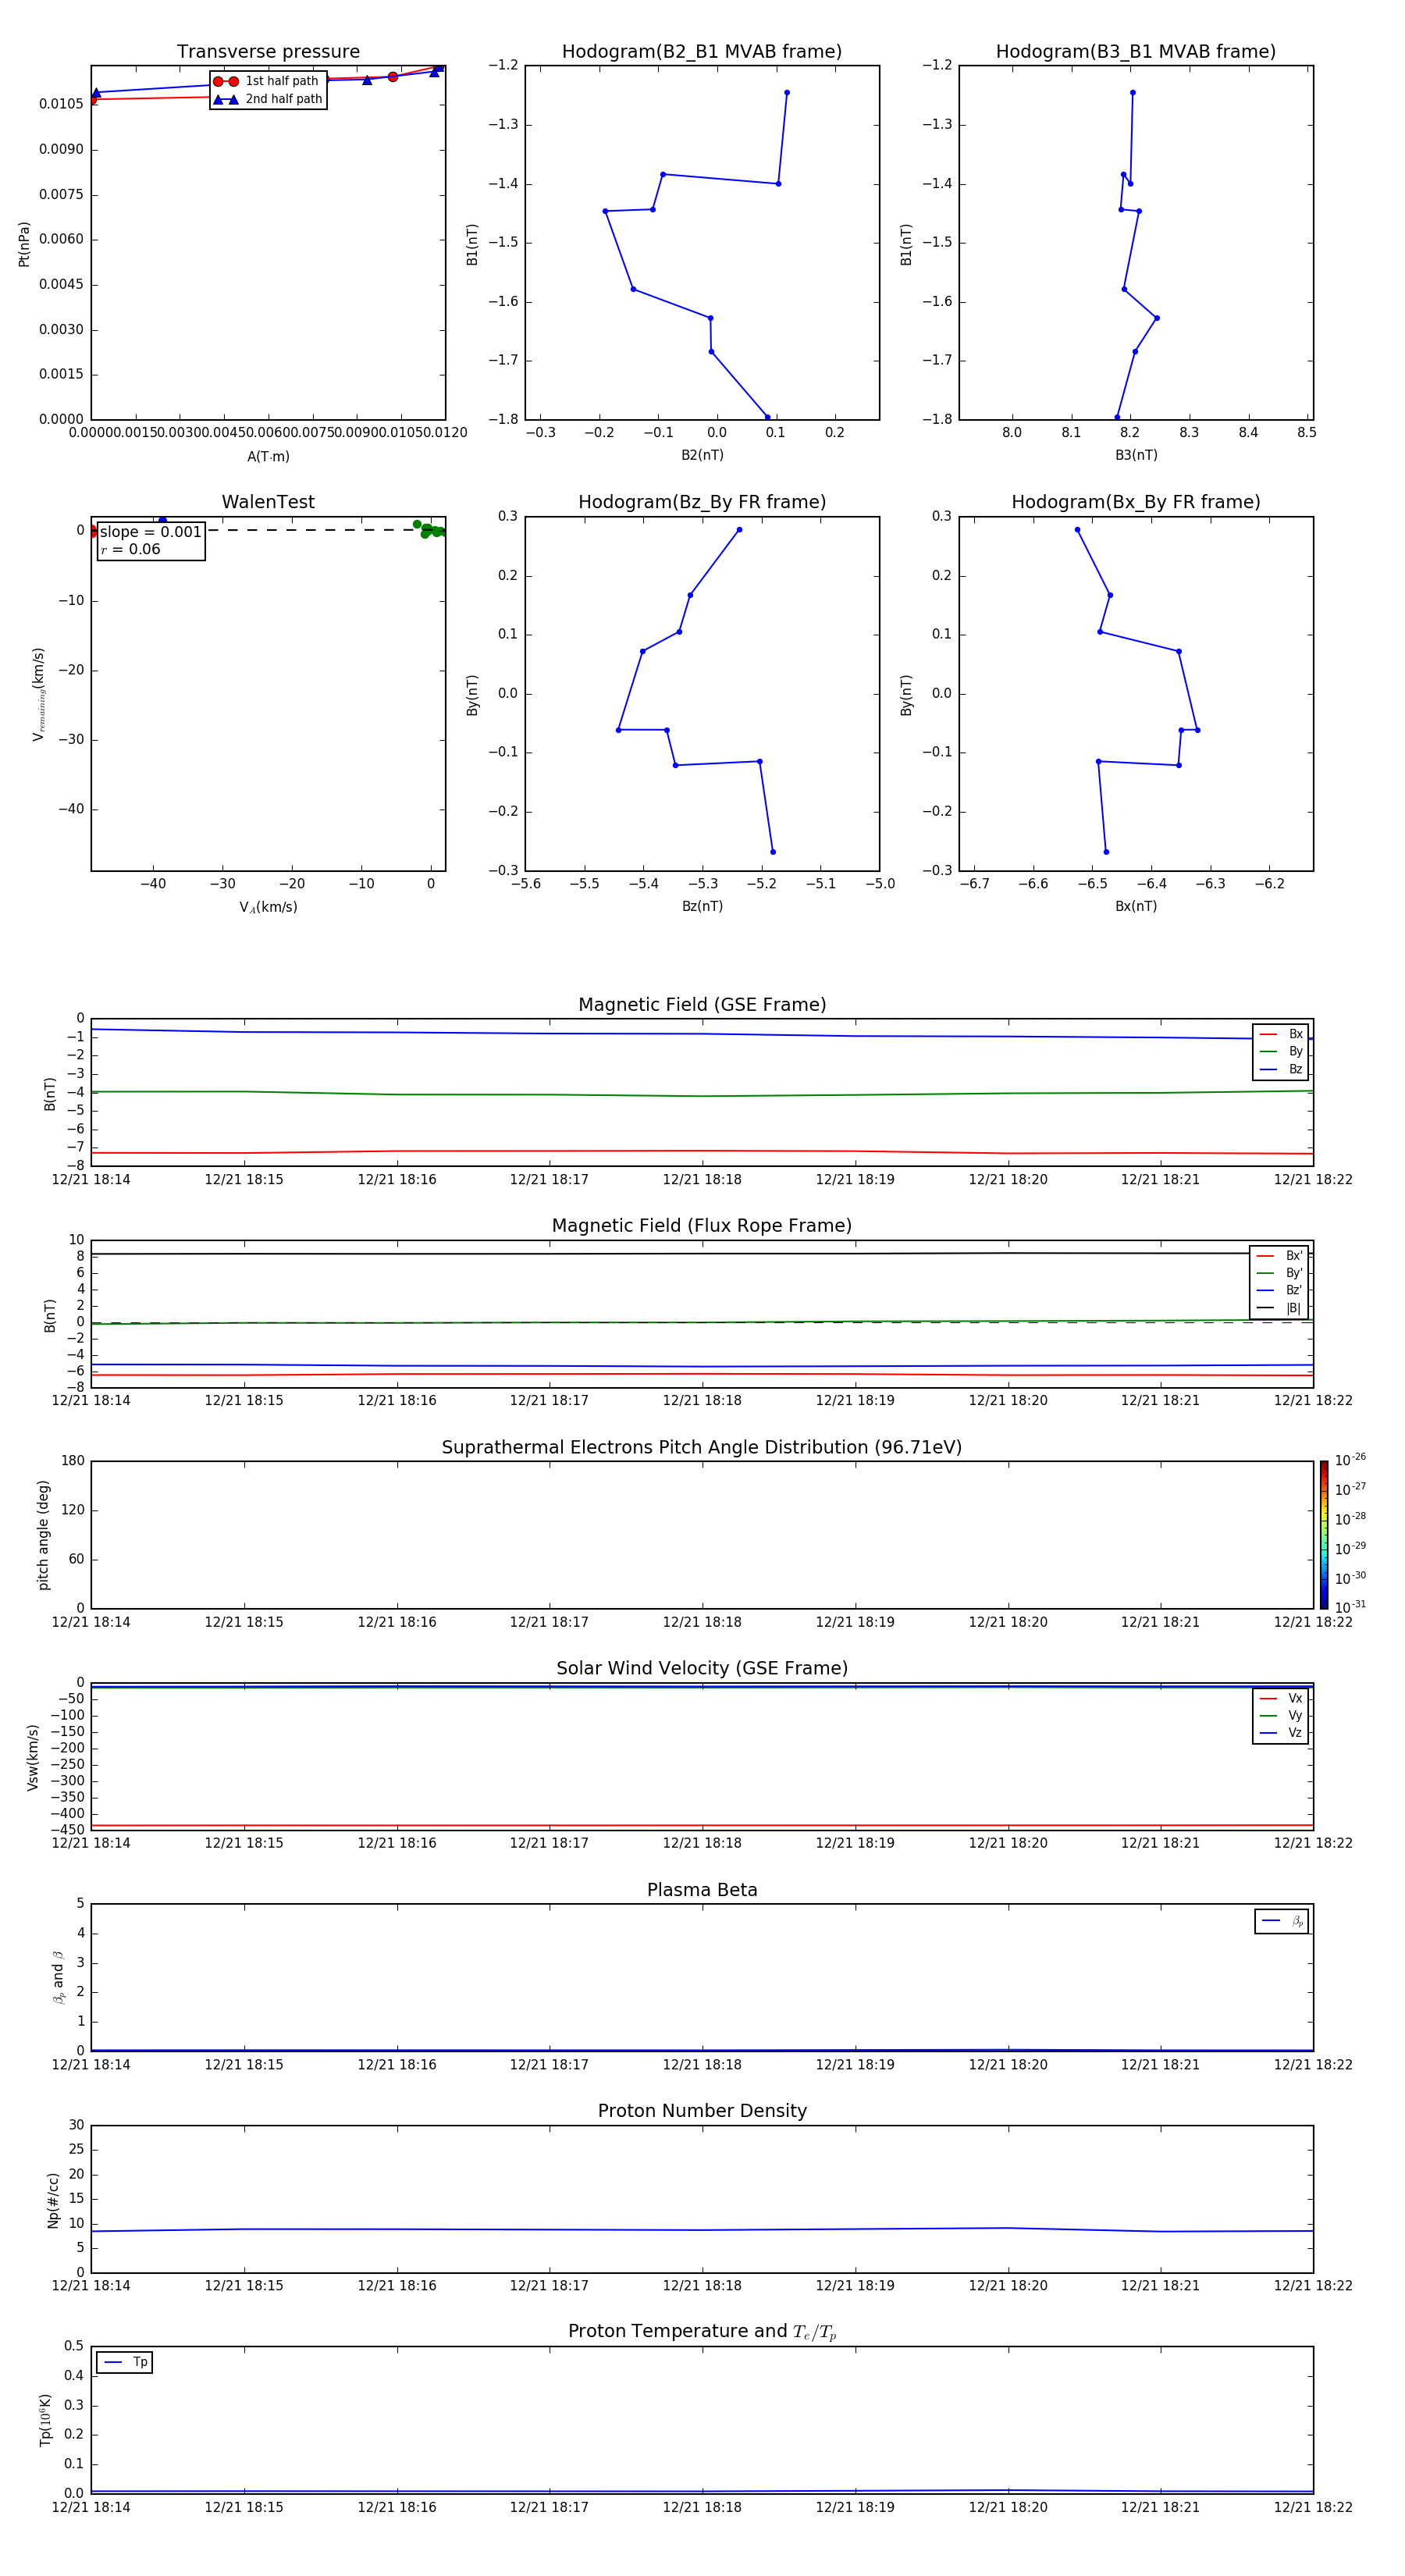Screen dimensions: 1405x2576
Task: Click the 'Plasma Beta' plot title
Action: 702,1890
